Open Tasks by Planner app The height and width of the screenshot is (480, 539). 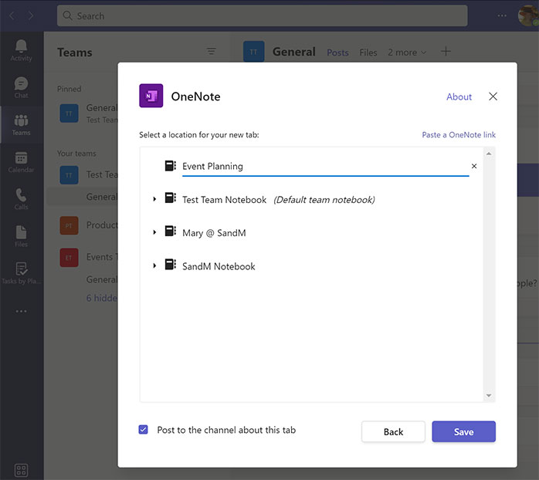coord(21,272)
